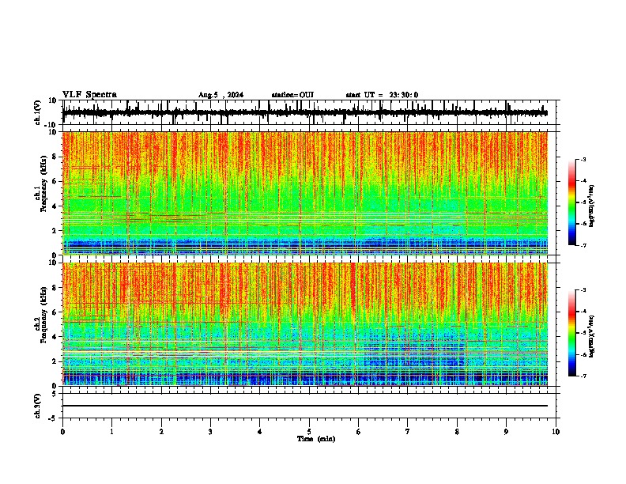Click the "-3" label on ch.1 color bar
Screen dimensions: 626x484
tap(583, 159)
